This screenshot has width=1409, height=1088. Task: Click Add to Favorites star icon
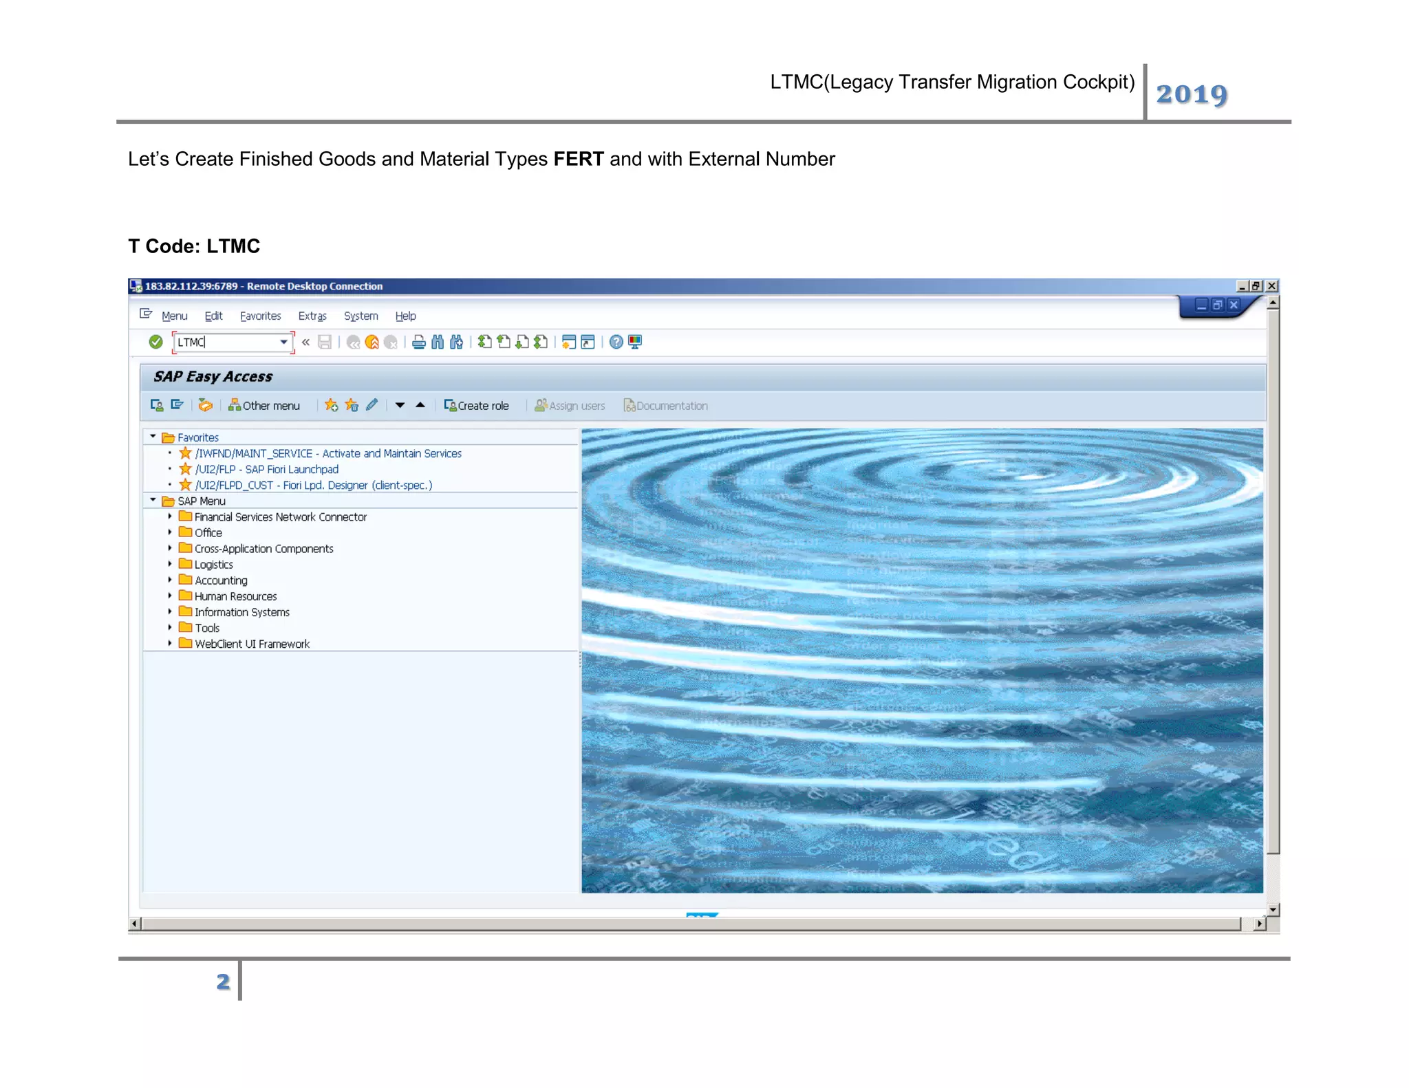tap(331, 405)
